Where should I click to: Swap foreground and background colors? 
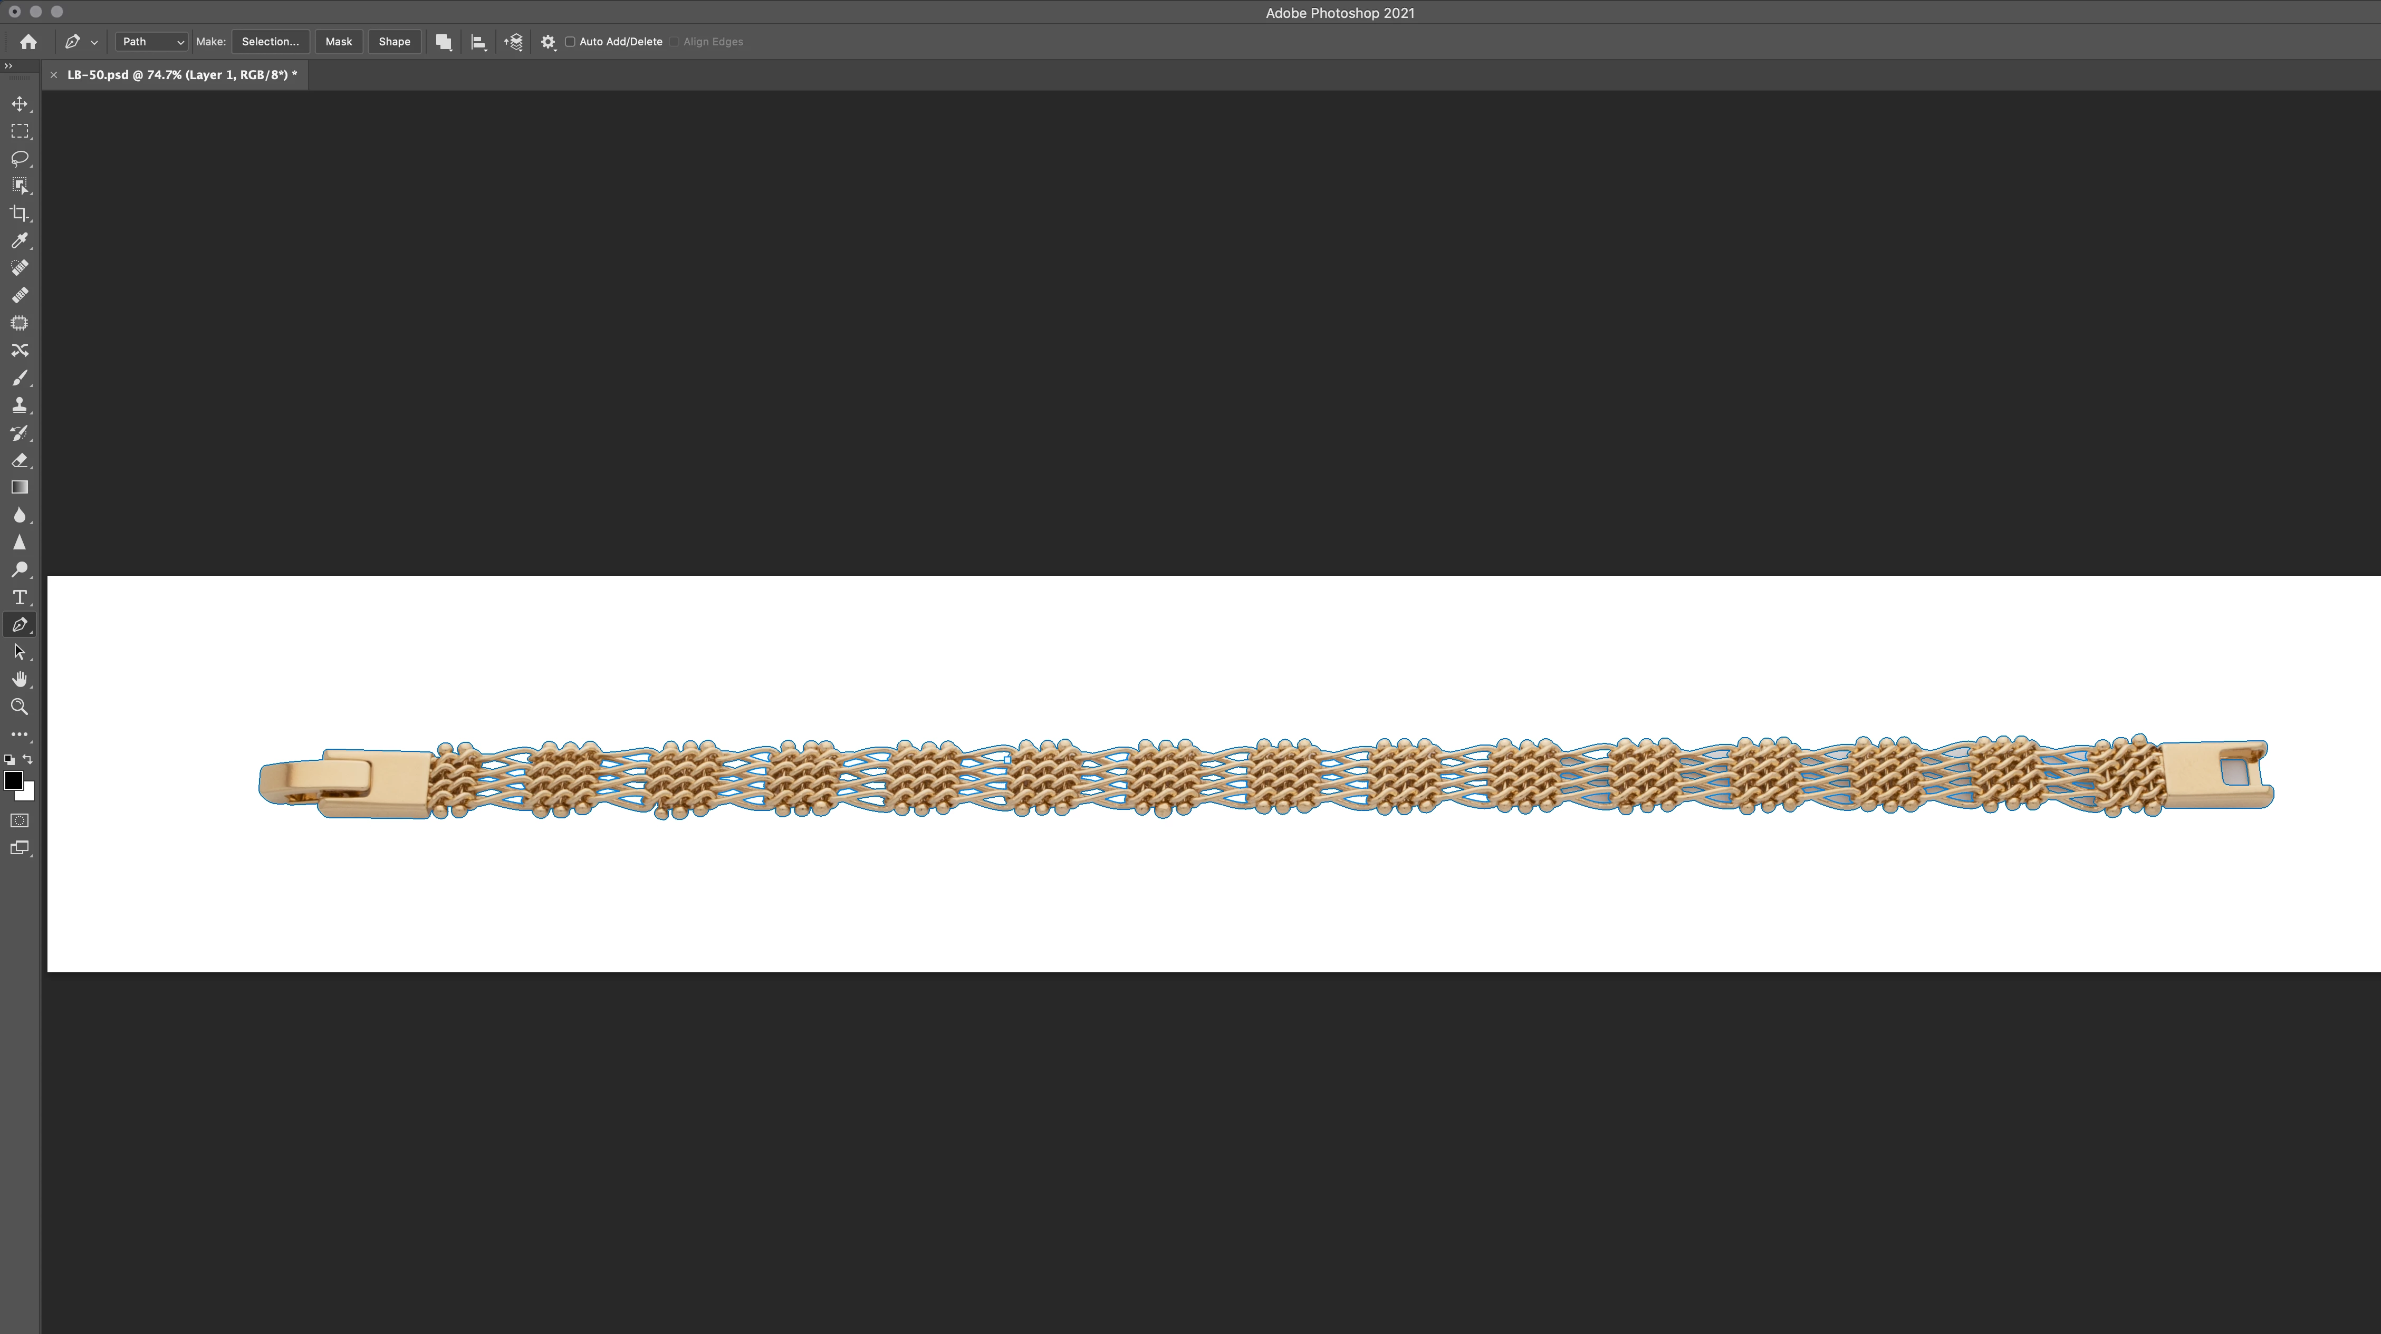pos(28,759)
